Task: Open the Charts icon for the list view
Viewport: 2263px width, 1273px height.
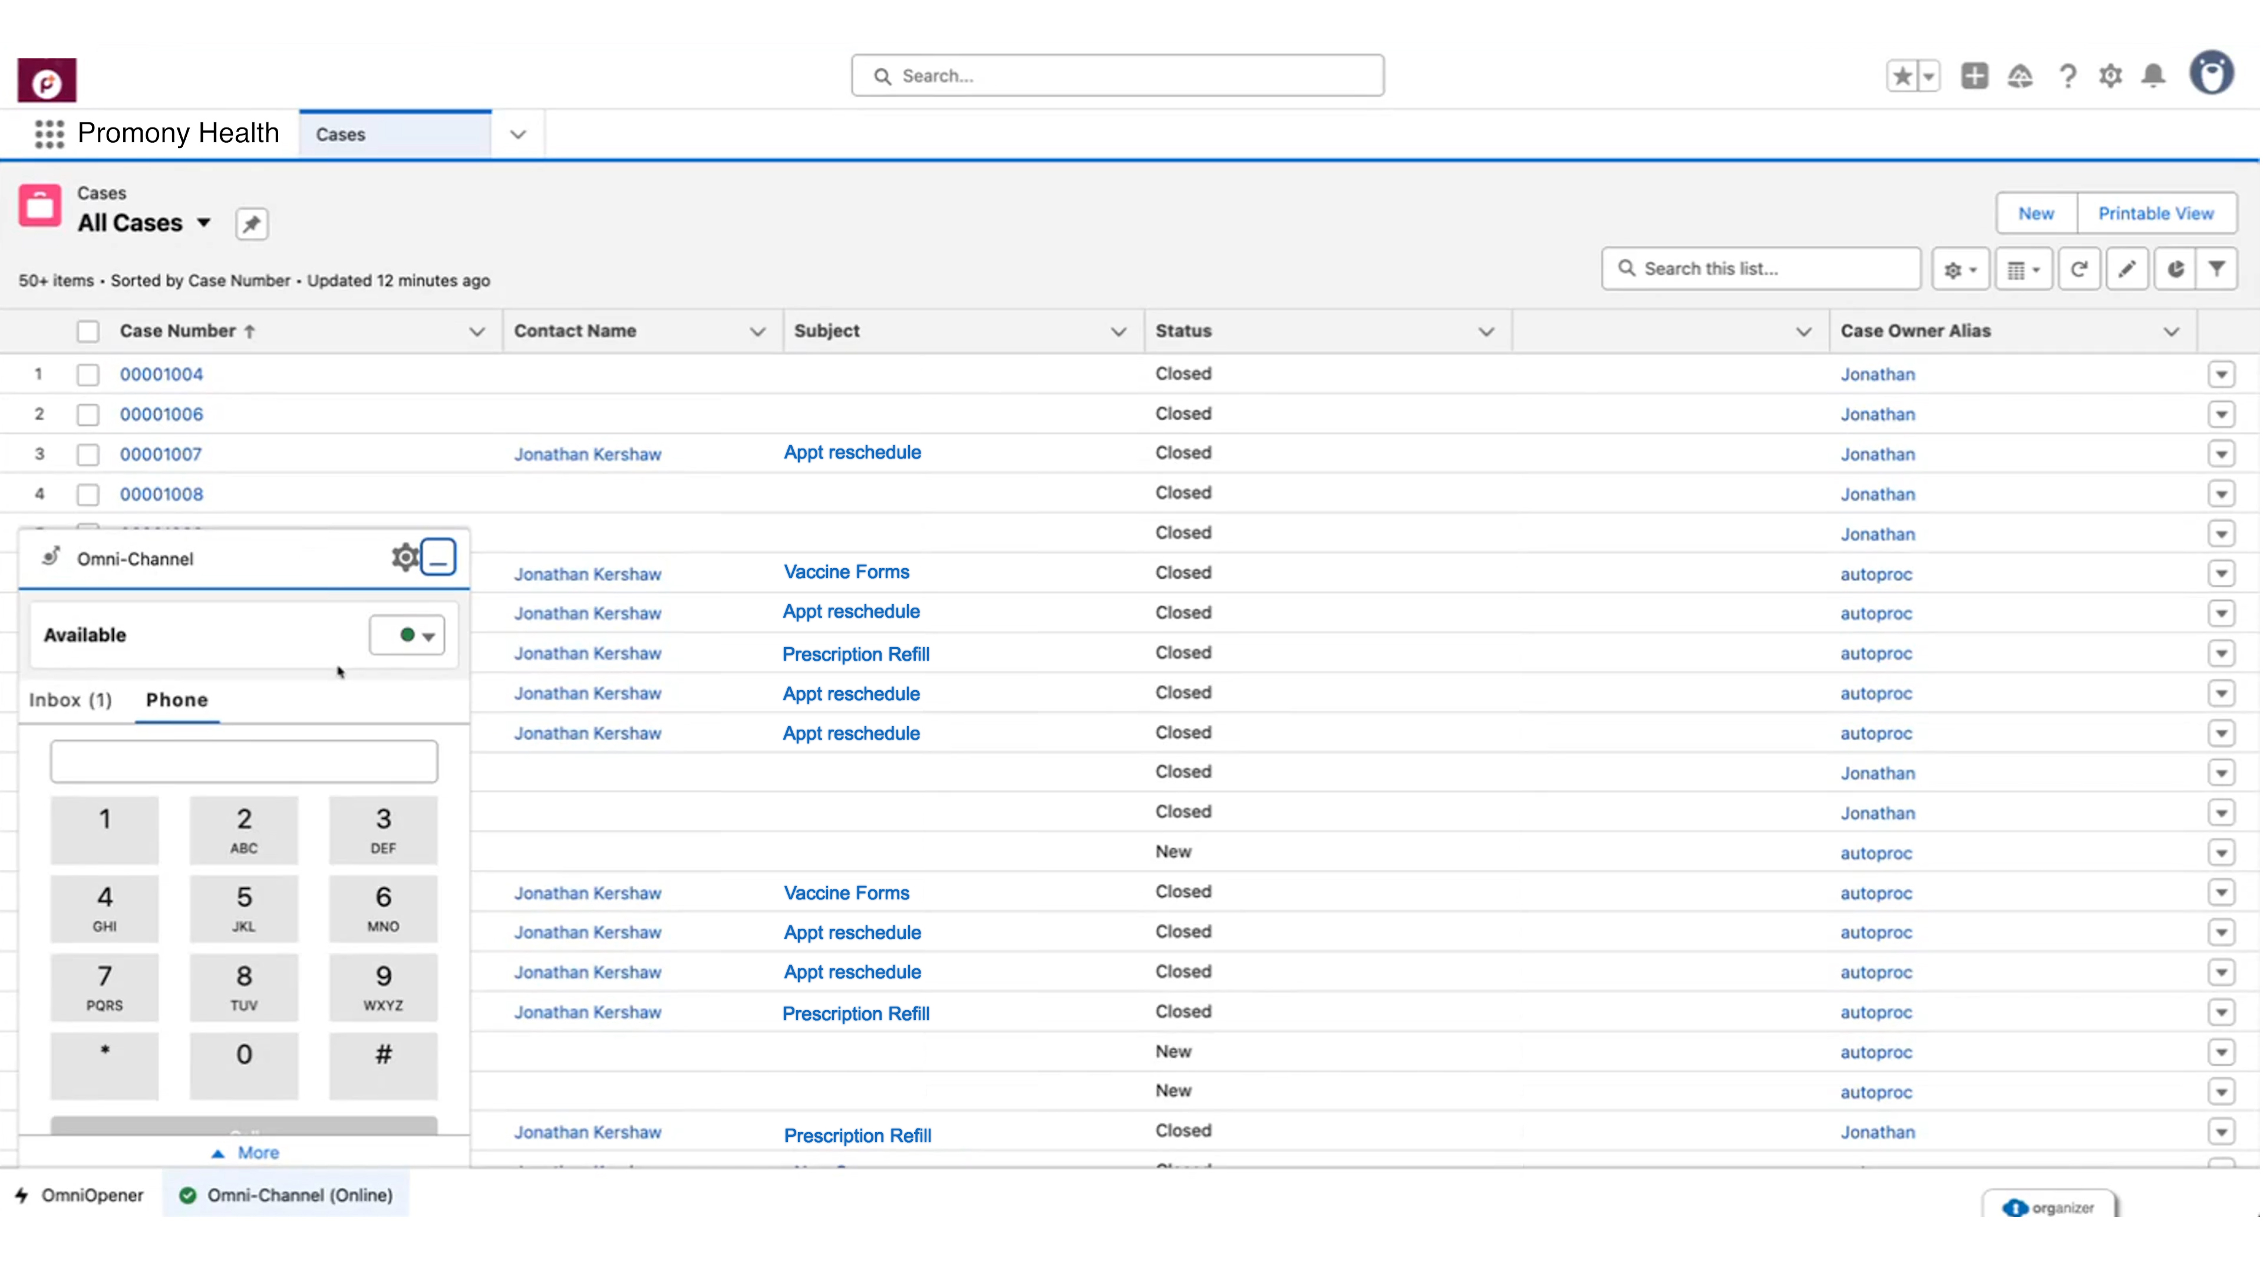Action: pyautogui.click(x=2176, y=269)
